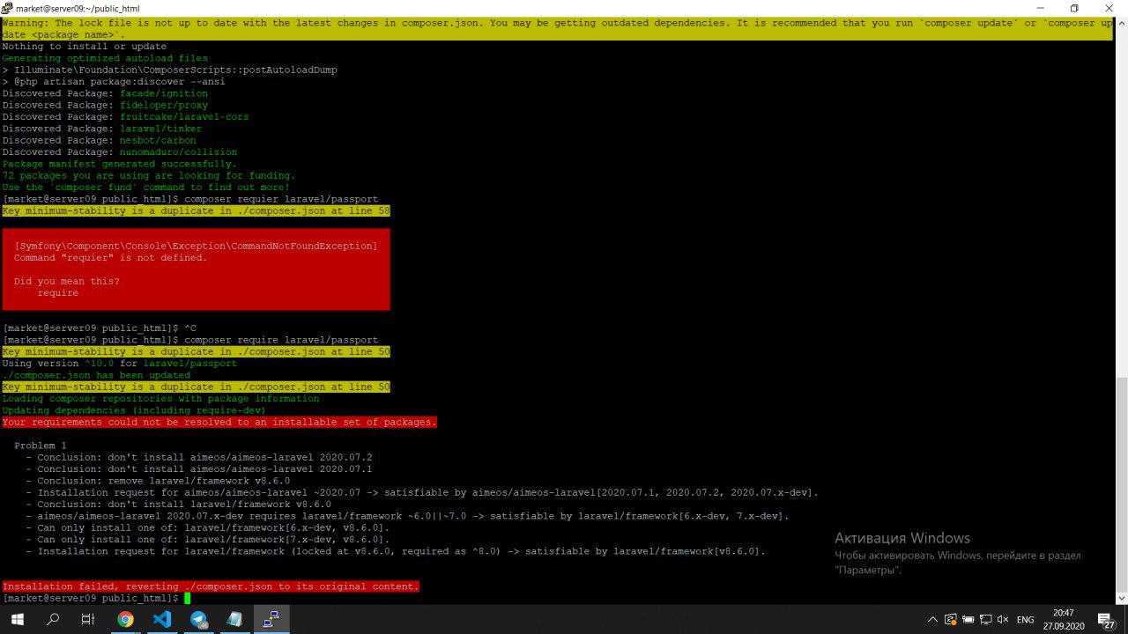Click 'Loading composer repositories' line
The width and height of the screenshot is (1128, 634).
point(160,399)
